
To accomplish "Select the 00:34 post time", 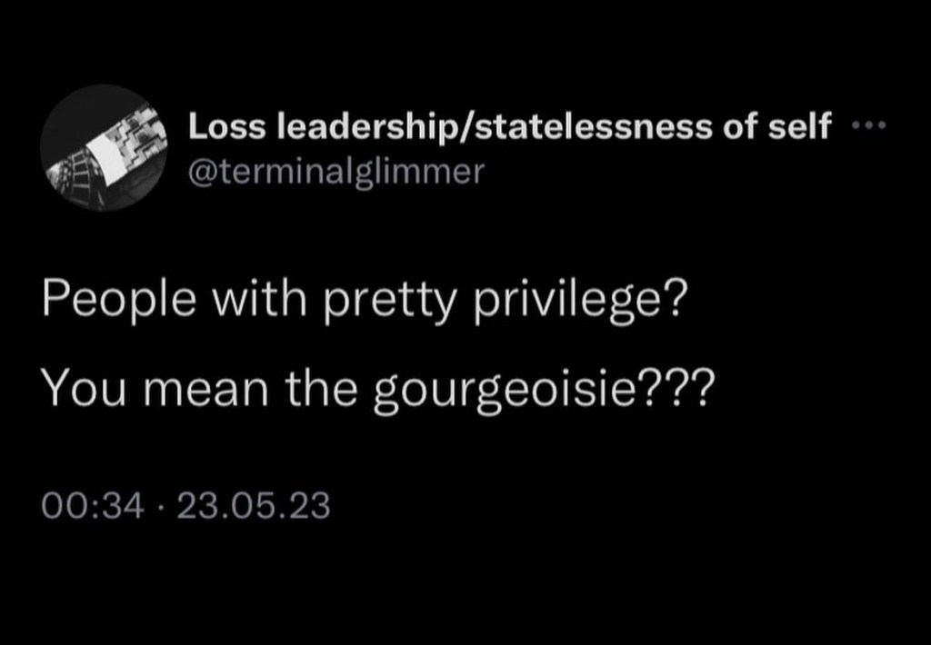I will pos(94,505).
